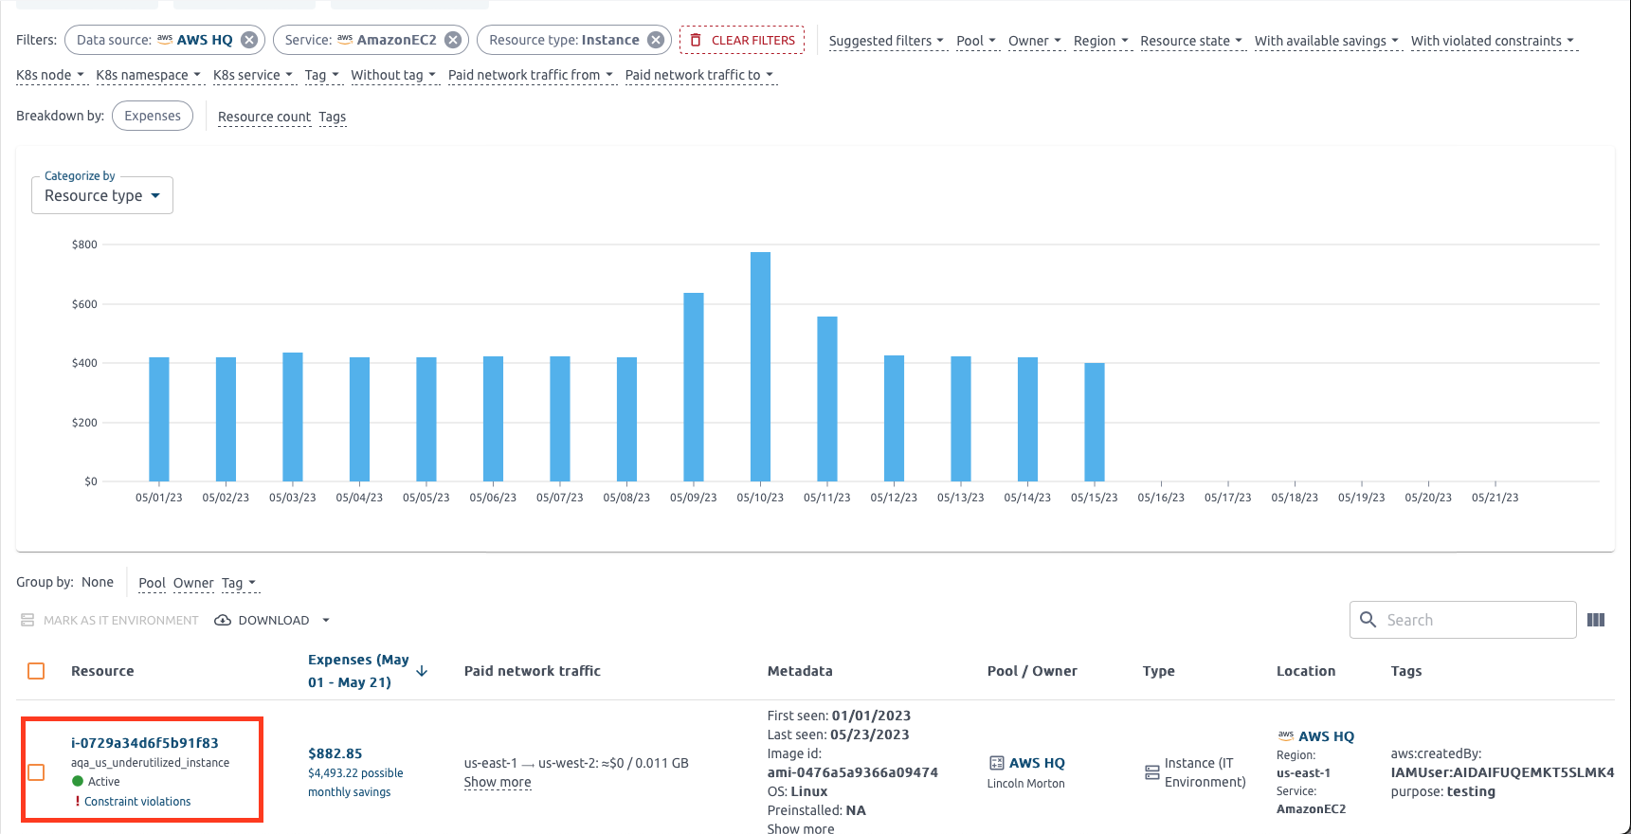
Task: Open the i-0729a34d6f5b91f83 resource link
Action: click(145, 743)
